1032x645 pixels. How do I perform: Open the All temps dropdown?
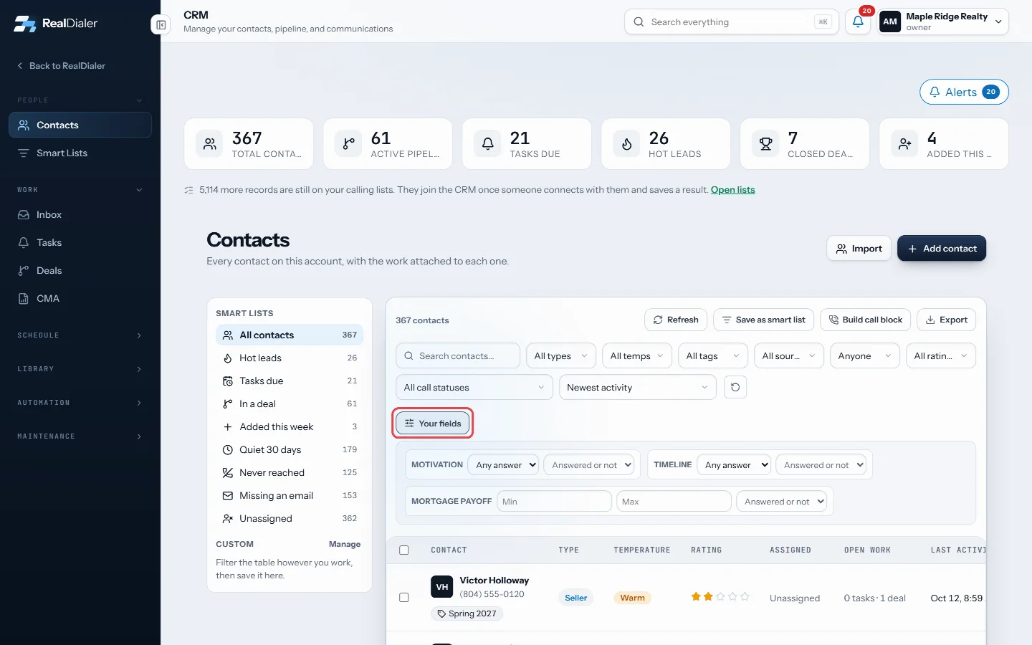point(637,356)
